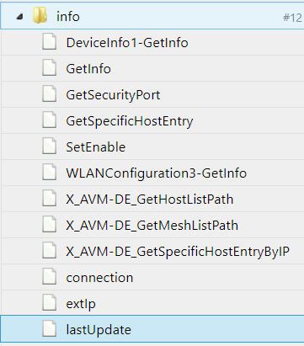Click the extIp file icon
The width and height of the screenshot is (304, 346).
50,303
